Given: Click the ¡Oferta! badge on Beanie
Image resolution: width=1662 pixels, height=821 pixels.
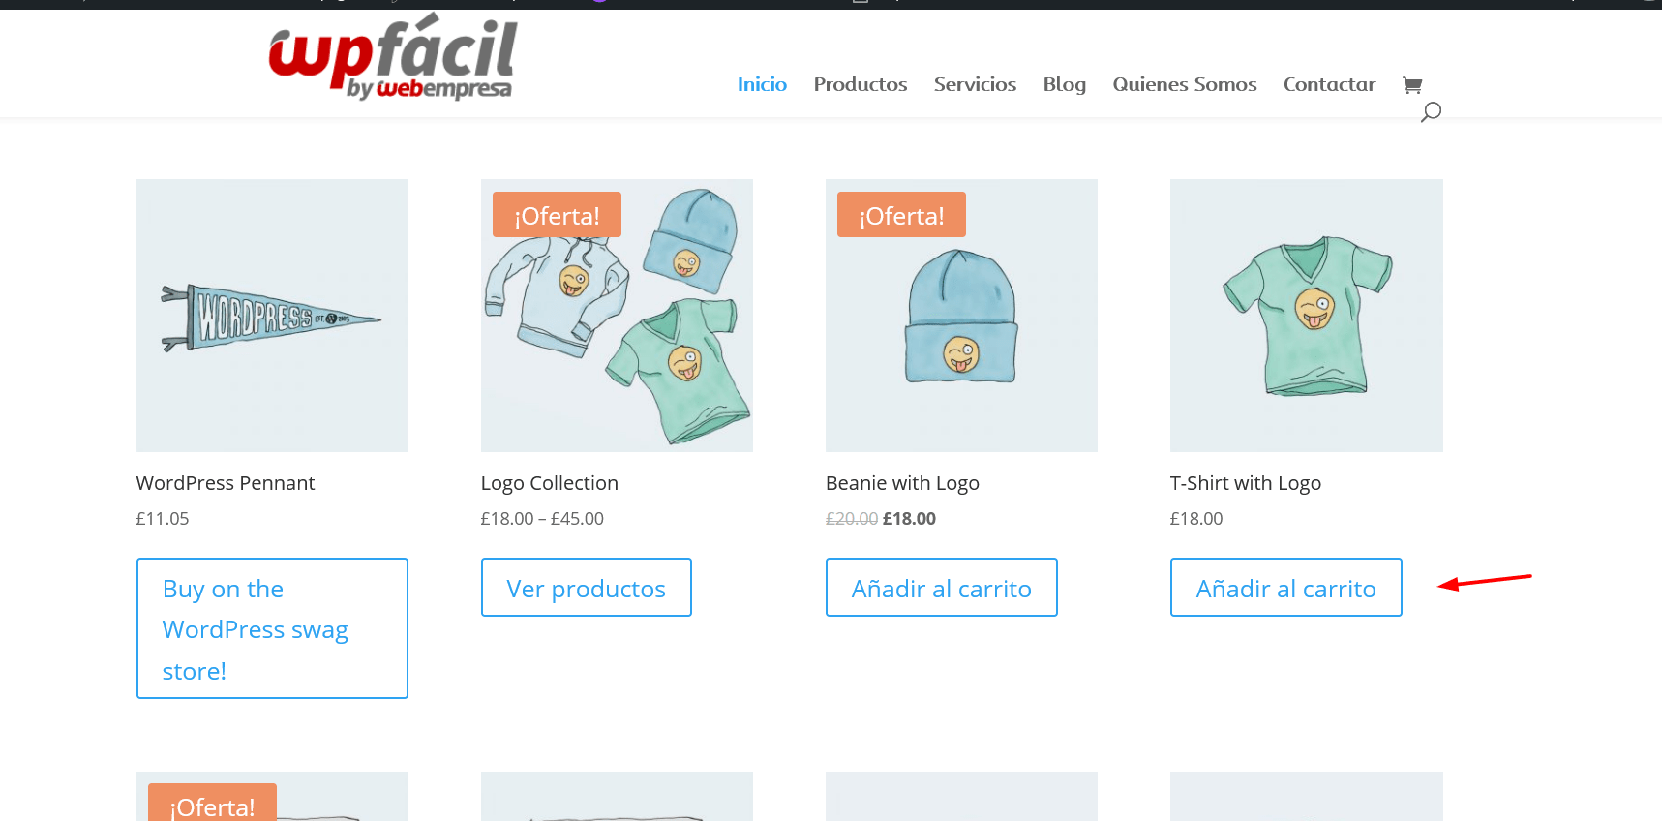Looking at the screenshot, I should click(x=901, y=215).
